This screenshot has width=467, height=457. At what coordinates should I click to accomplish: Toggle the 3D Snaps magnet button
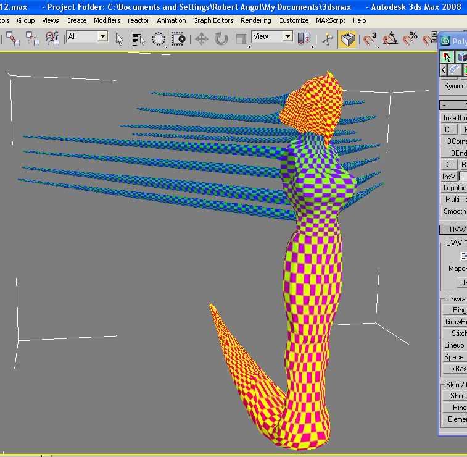370,40
